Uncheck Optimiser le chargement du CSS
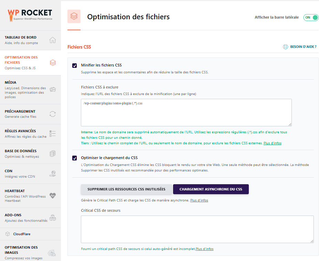The width and height of the screenshot is (319, 261). pos(74,158)
